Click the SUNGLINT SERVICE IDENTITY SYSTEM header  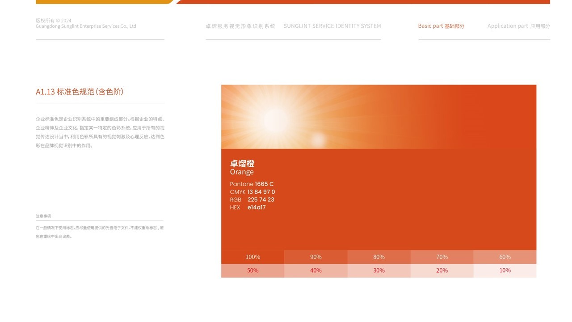point(332,26)
